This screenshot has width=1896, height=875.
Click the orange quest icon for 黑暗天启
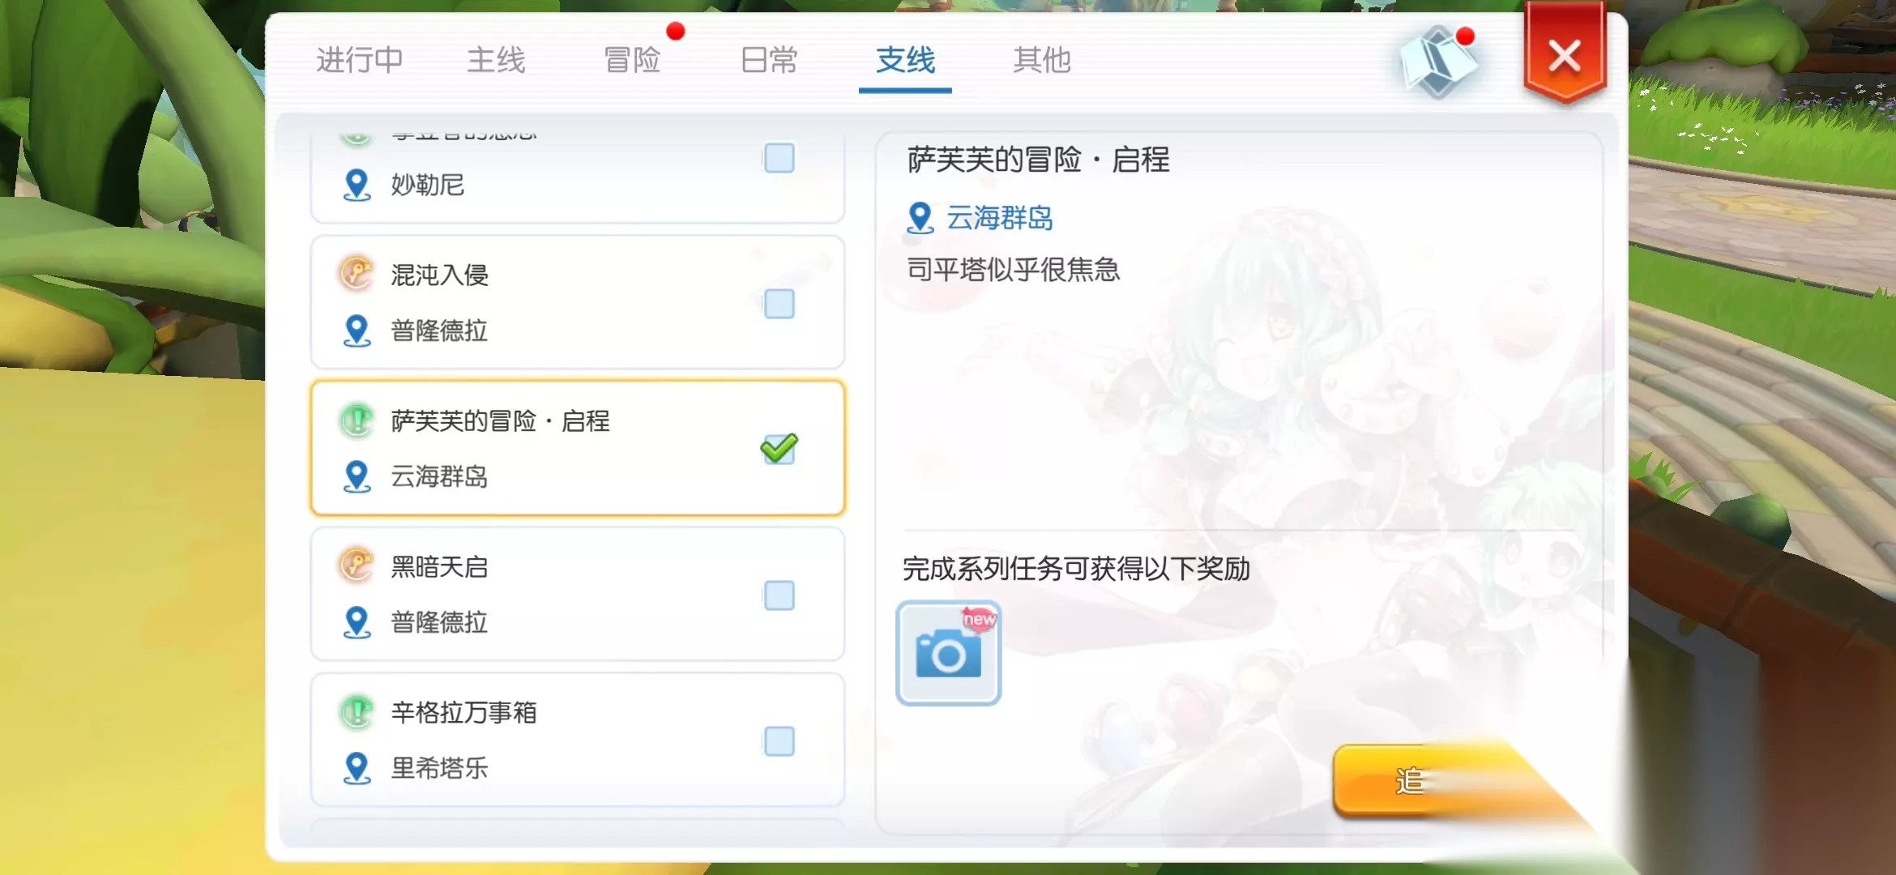[356, 566]
